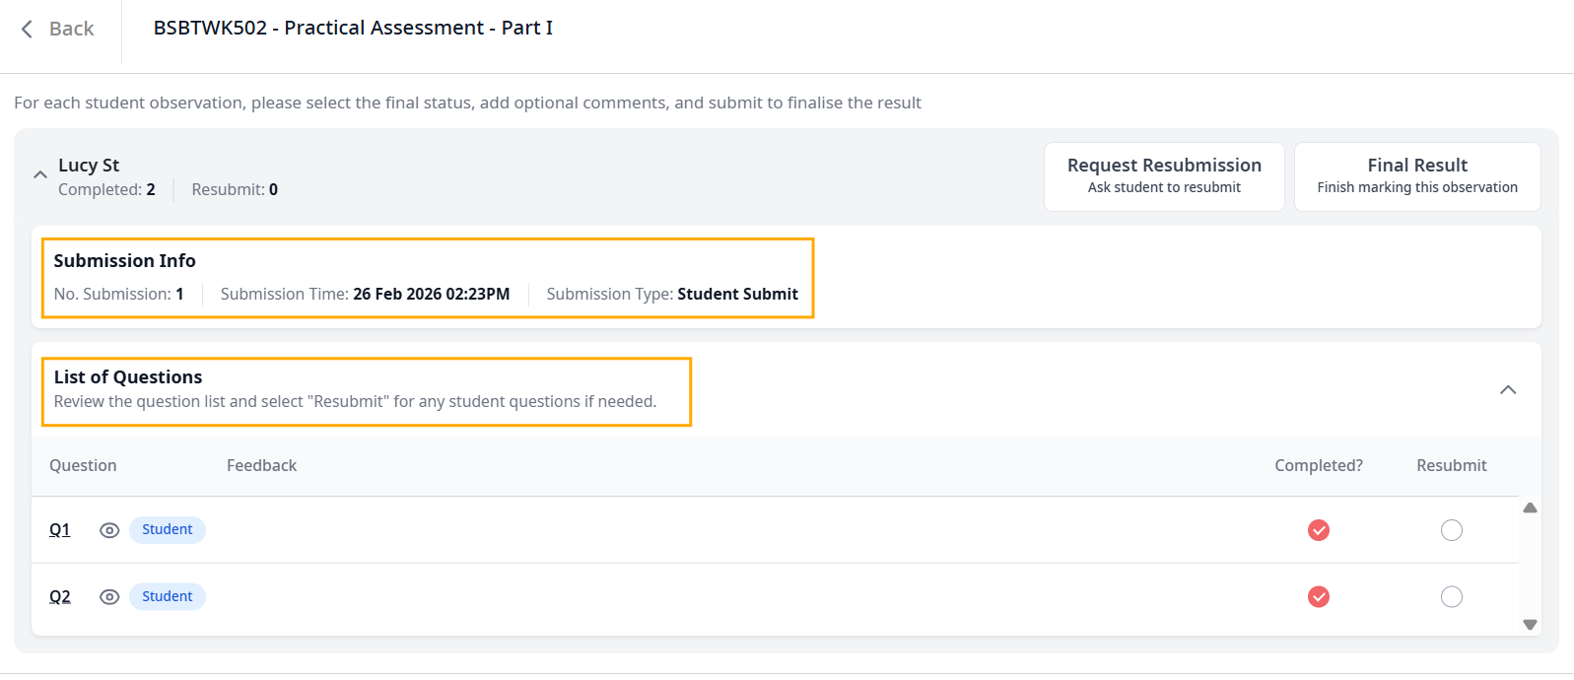This screenshot has height=680, width=1574.
Task: Click the Back text link
Action: point(72,30)
